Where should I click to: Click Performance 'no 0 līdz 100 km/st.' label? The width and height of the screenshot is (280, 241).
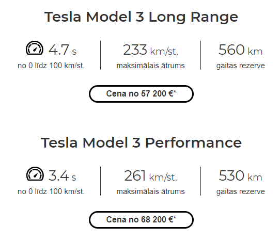point(51,191)
